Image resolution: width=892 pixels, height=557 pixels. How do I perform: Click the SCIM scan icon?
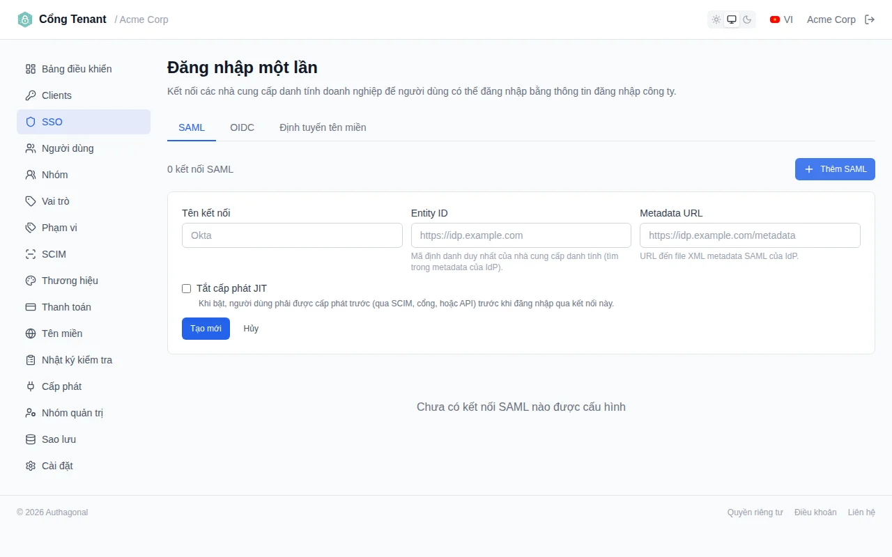(31, 254)
